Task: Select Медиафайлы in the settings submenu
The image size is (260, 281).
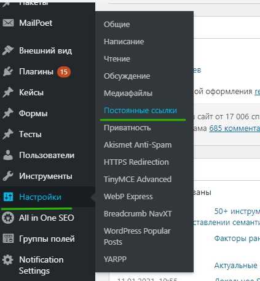Action: [x=128, y=93]
